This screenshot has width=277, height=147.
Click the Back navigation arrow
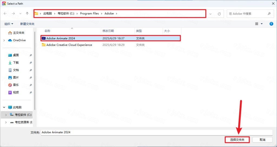(x=5, y=13)
